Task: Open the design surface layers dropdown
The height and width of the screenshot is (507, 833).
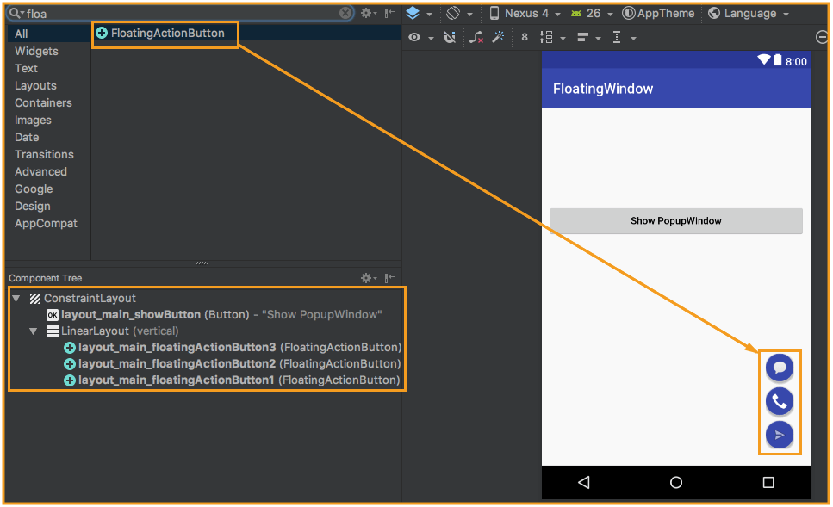Action: point(420,13)
